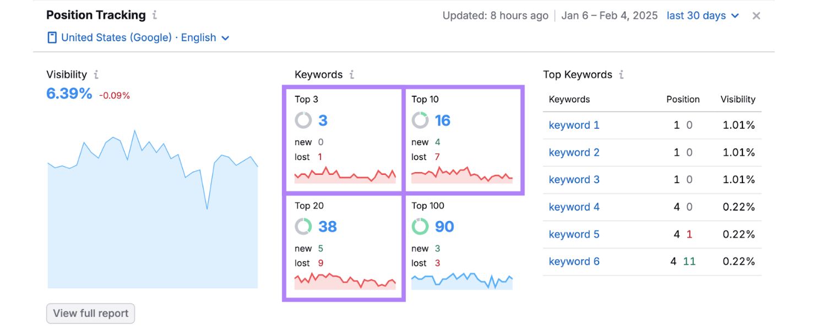Select the Top 20 donut chart

click(302, 227)
